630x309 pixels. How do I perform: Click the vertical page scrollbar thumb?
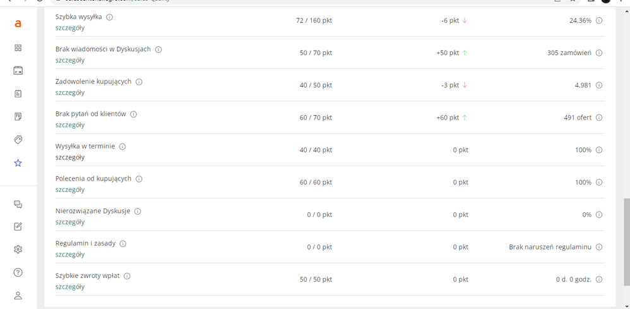(x=626, y=241)
